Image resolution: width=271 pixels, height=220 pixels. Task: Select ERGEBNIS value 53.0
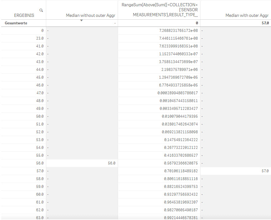coord(40,140)
